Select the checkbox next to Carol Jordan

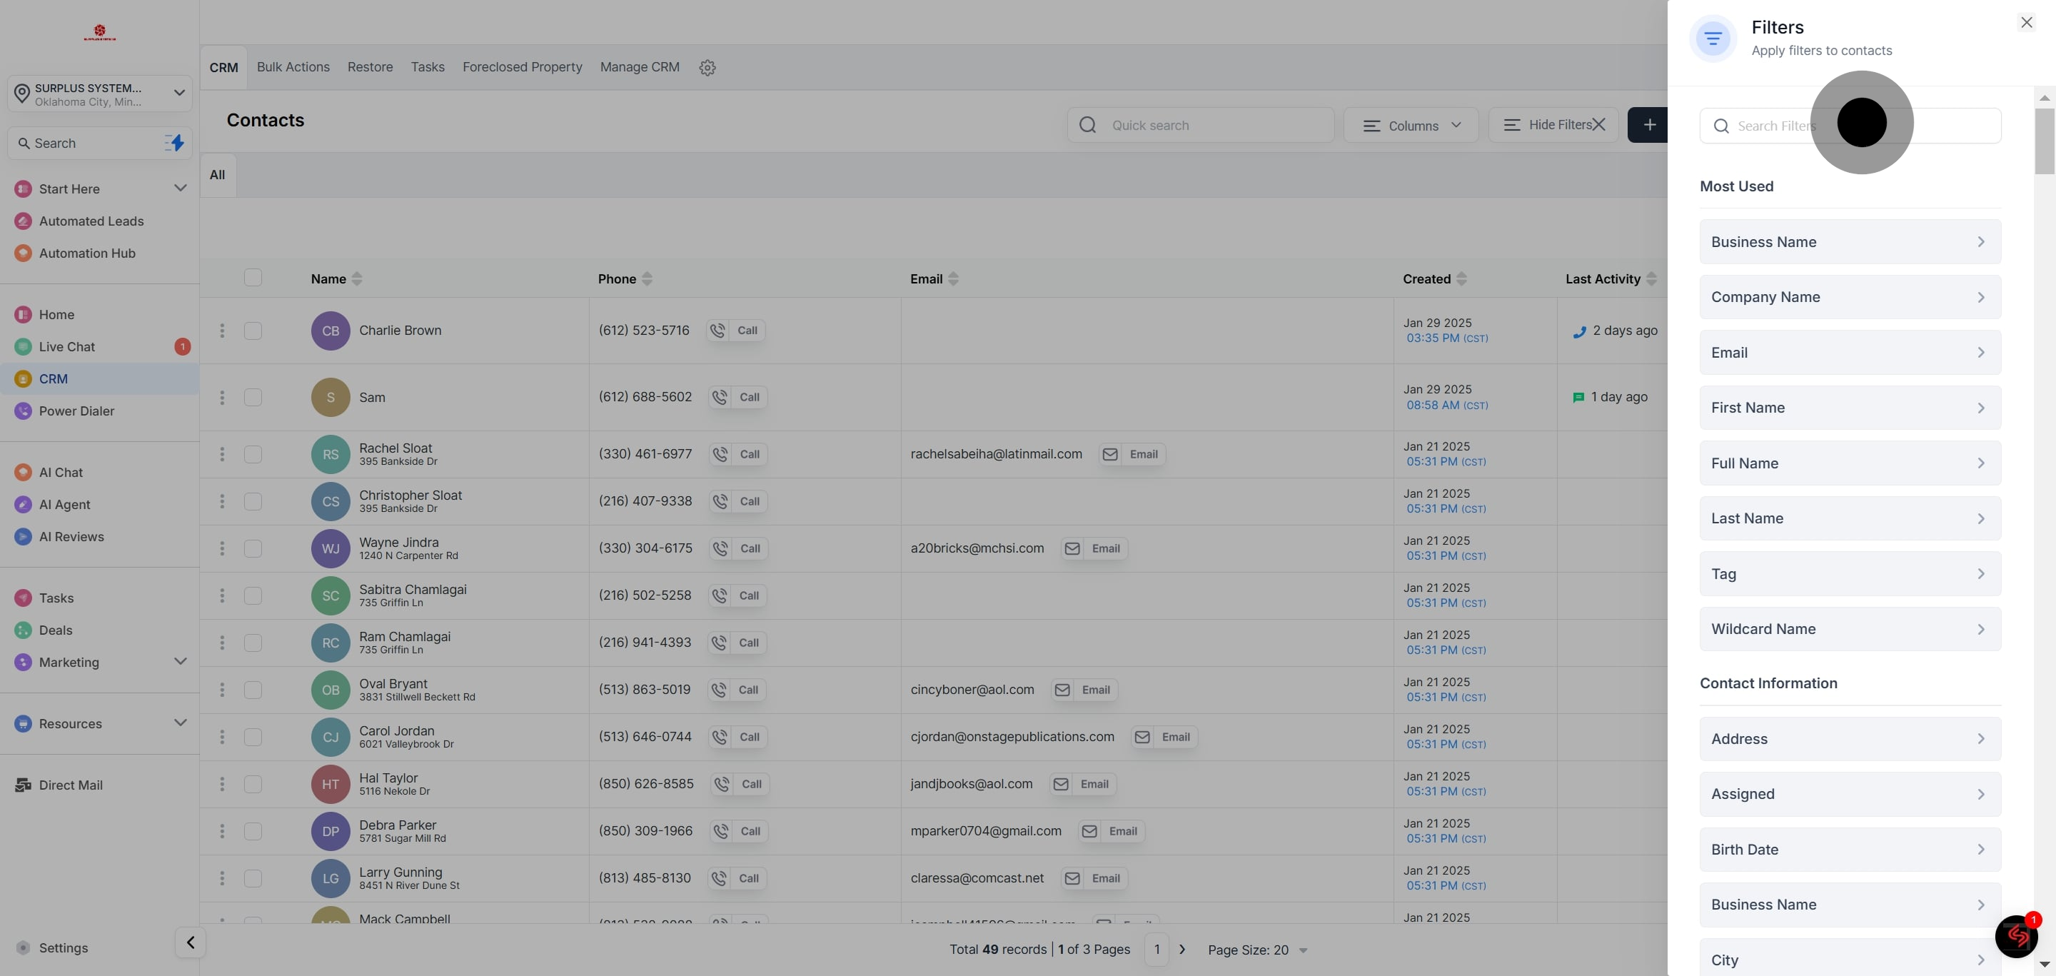[253, 737]
